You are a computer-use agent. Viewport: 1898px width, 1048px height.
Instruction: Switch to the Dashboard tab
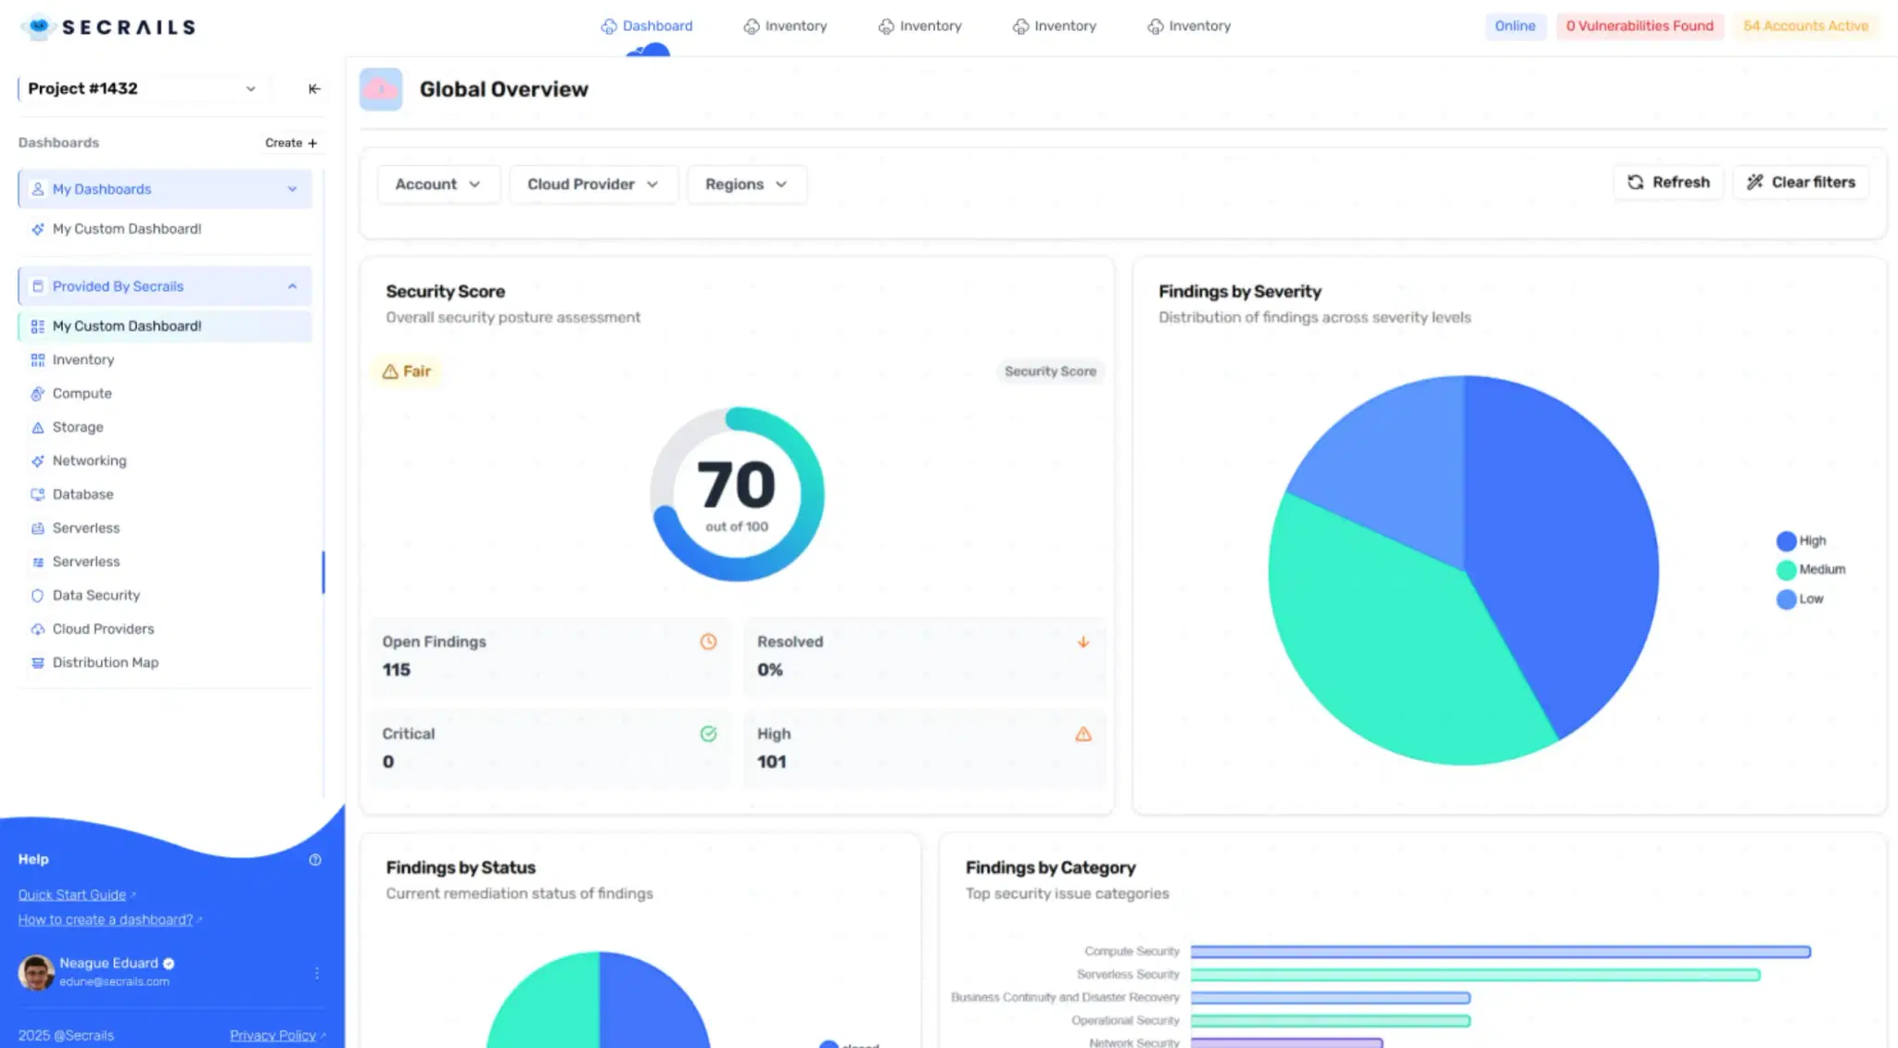tap(647, 26)
